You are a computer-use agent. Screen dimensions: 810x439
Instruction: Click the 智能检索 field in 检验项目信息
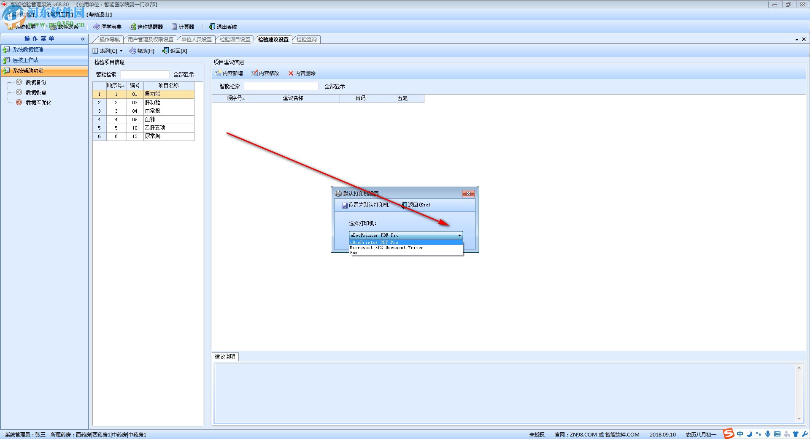pos(145,74)
